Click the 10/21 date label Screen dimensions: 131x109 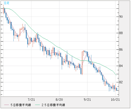pyautogui.click(x=115, y=100)
